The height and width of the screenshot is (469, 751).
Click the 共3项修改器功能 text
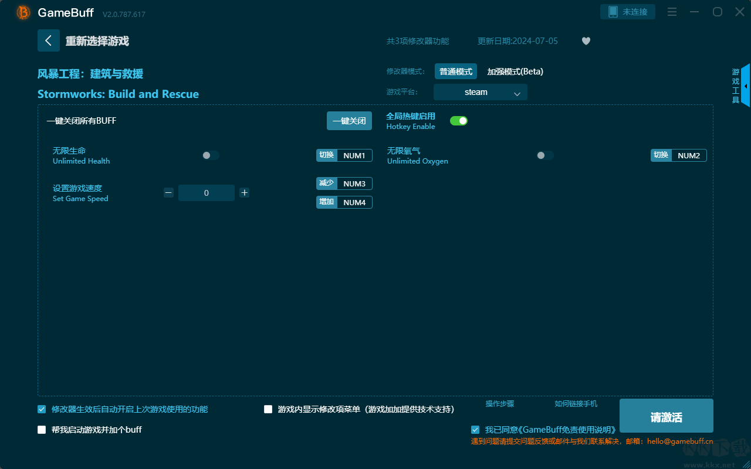418,41
